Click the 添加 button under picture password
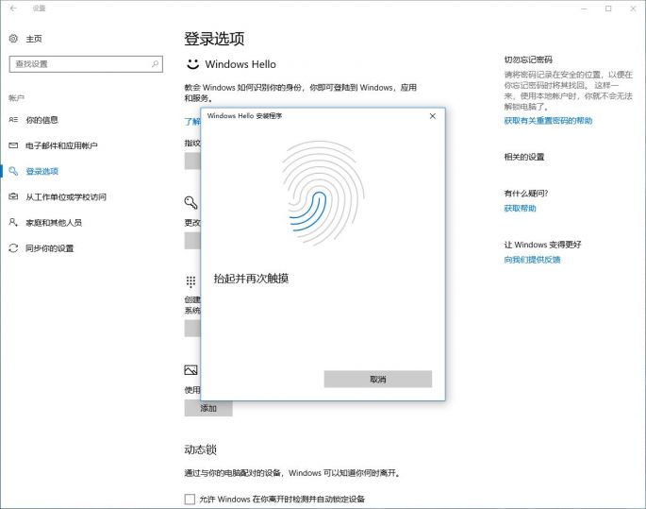 (208, 408)
